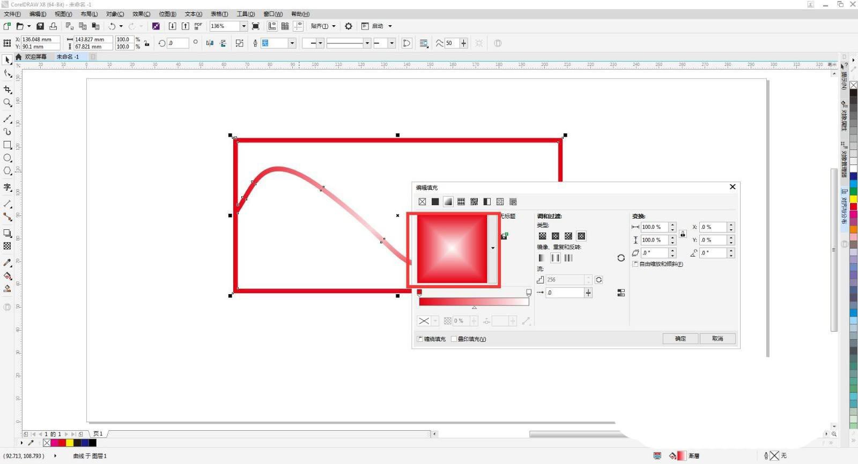Expand the 贴齐(T) snap dropdown
This screenshot has width=858, height=464.
[334, 26]
